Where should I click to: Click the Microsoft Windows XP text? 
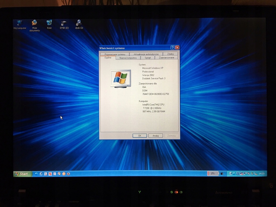[x=153, y=68]
